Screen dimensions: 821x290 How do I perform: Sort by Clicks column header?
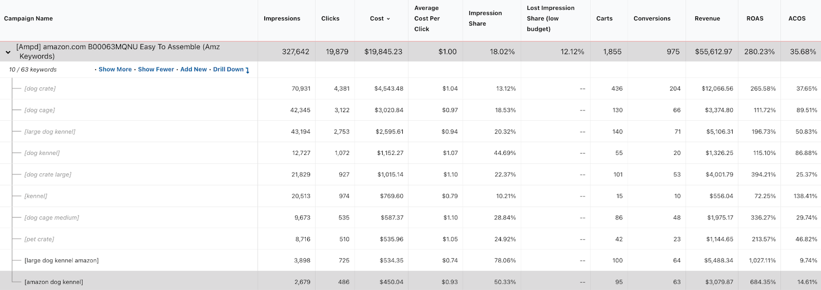330,18
